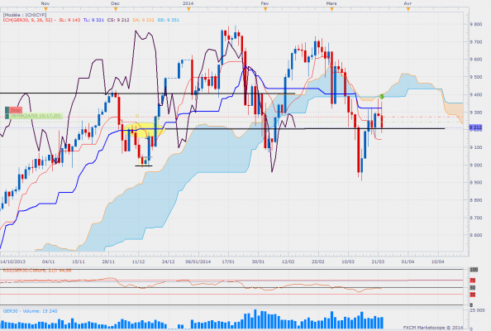Click the orange Dec month marker triangle
The width and height of the screenshot is (491, 331).
point(116,9)
